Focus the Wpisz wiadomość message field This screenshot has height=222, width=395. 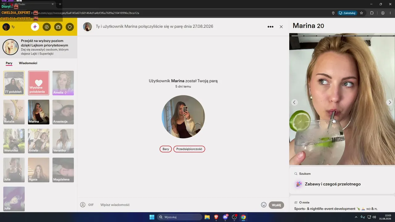click(x=179, y=205)
